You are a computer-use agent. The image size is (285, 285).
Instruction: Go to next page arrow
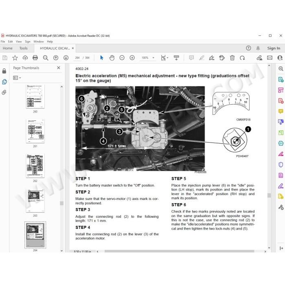pyautogui.click(x=66, y=58)
